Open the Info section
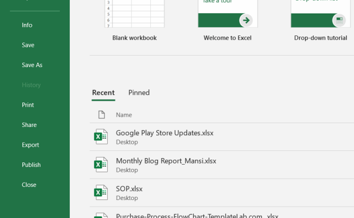354x218 pixels. click(27, 25)
